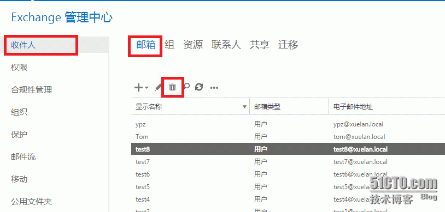Viewport: 445px width, 212px height.
Task: Click the add new mailbox plus icon
Action: point(138,87)
